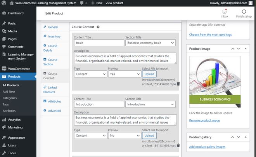Open the Preview dropdown set to Yes

[125, 74]
